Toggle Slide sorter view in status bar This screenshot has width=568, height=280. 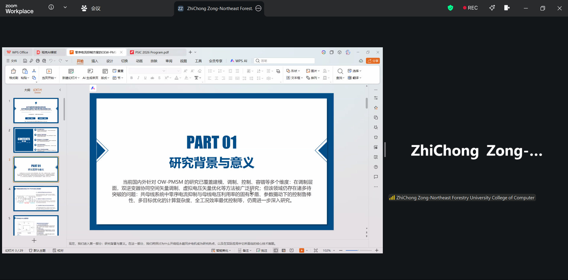[x=284, y=250]
